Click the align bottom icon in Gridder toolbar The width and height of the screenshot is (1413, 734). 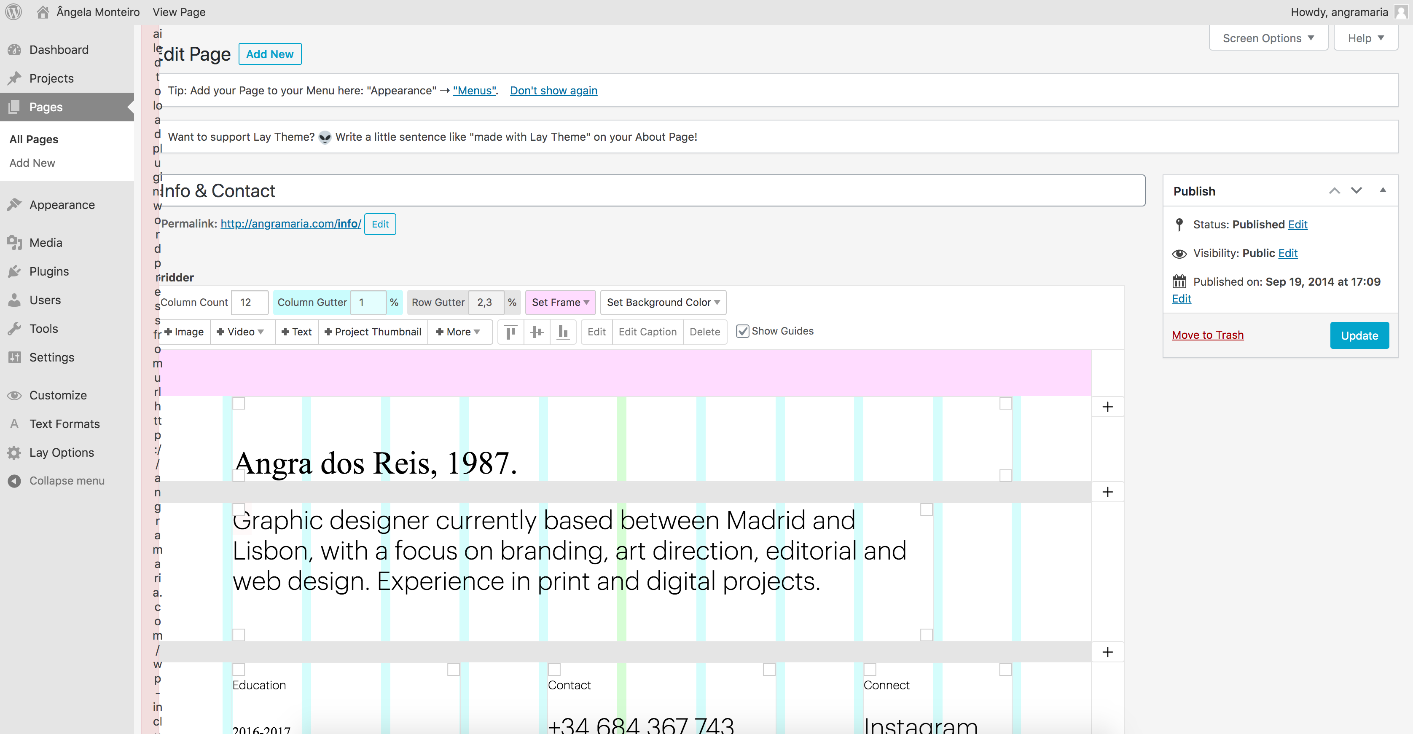click(563, 332)
